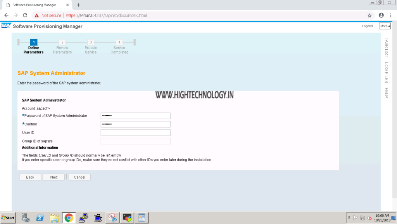Close the Software Provisioning Manager tab
The image size is (397, 224).
point(67,5)
